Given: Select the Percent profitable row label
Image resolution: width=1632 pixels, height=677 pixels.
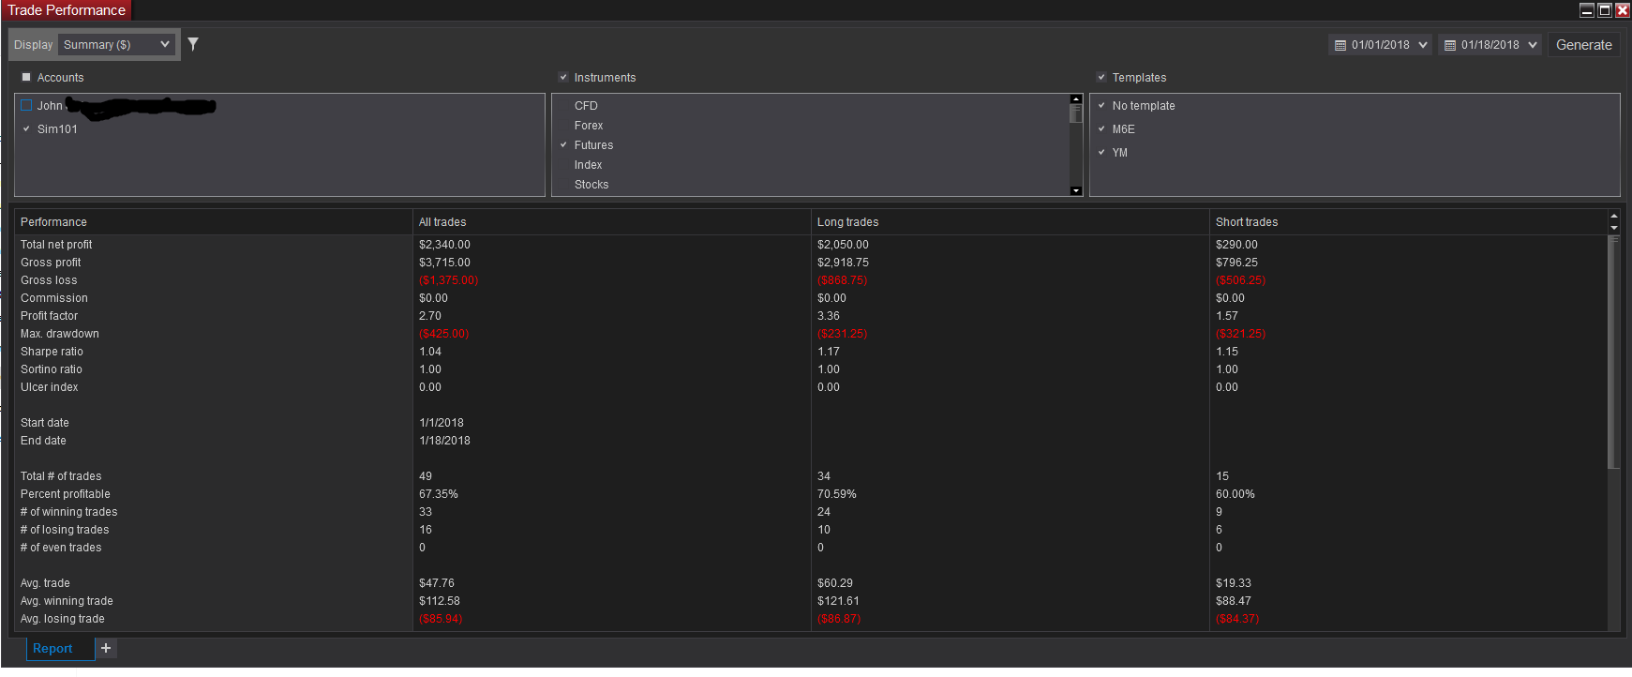Looking at the screenshot, I should tap(66, 494).
